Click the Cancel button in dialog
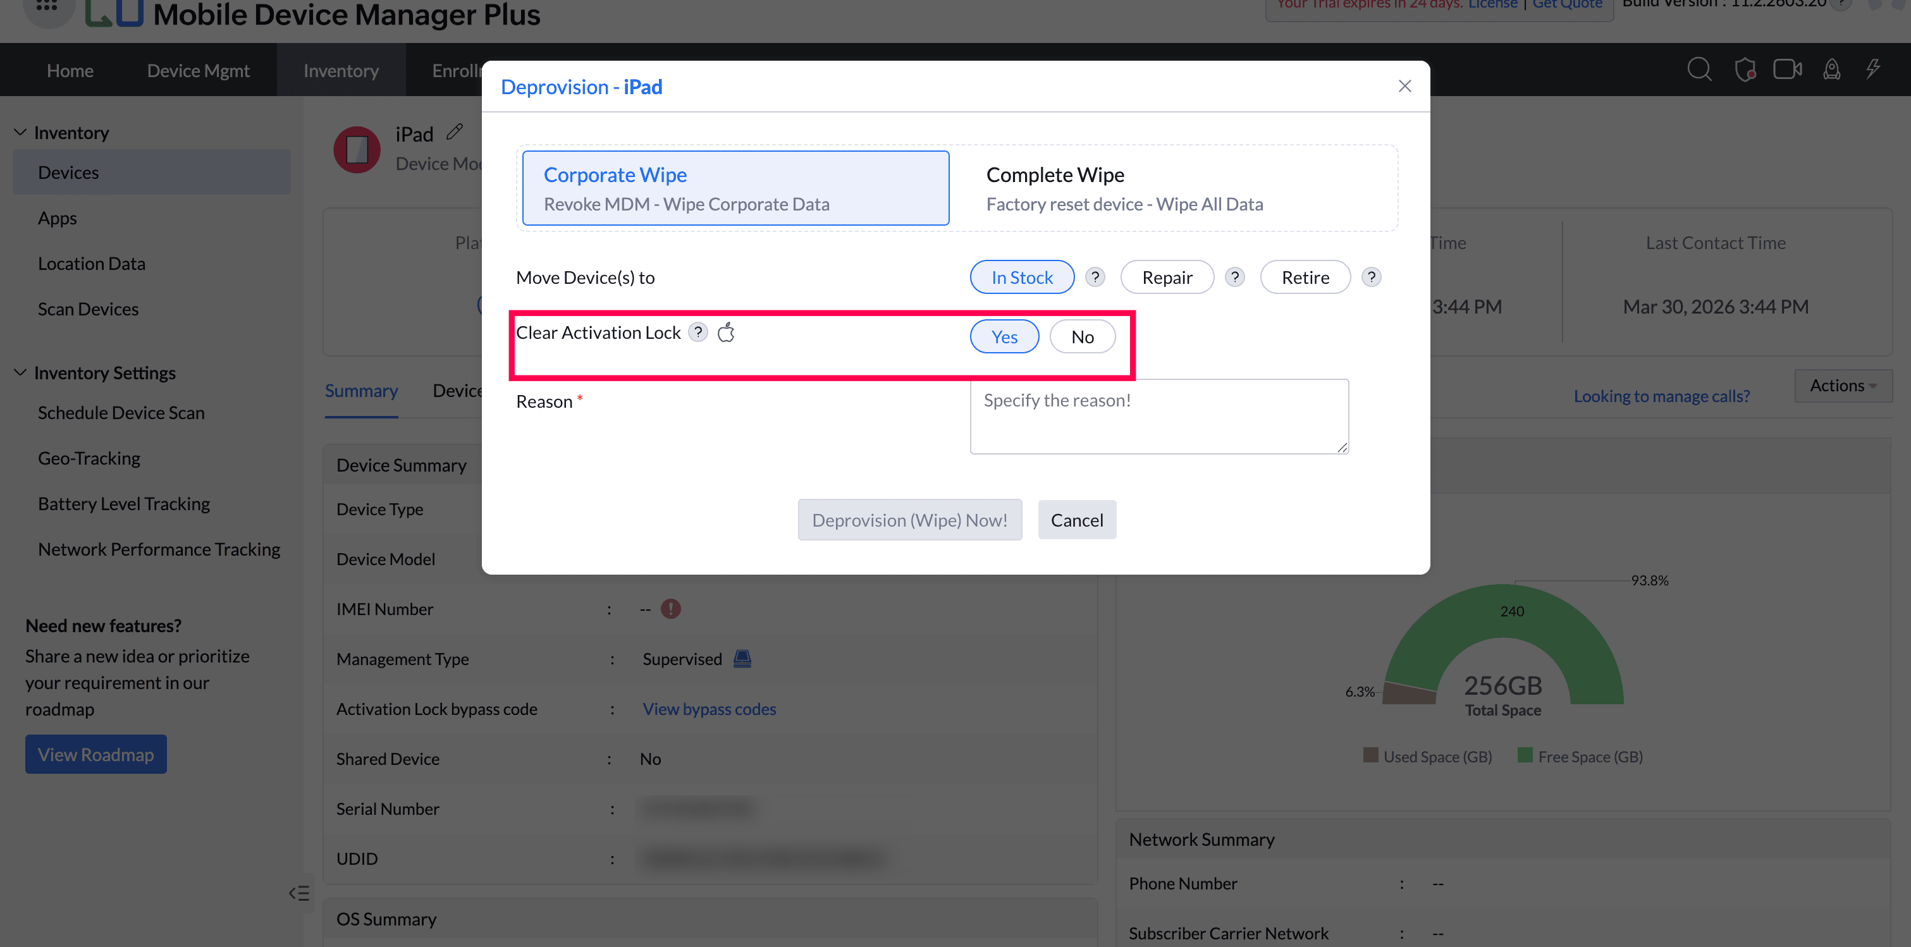The image size is (1911, 947). (1076, 520)
